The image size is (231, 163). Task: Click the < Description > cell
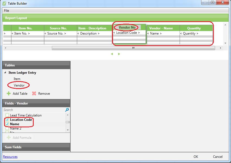[x=94, y=33]
